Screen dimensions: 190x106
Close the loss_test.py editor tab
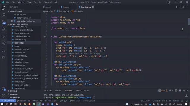click(x=93, y=7)
